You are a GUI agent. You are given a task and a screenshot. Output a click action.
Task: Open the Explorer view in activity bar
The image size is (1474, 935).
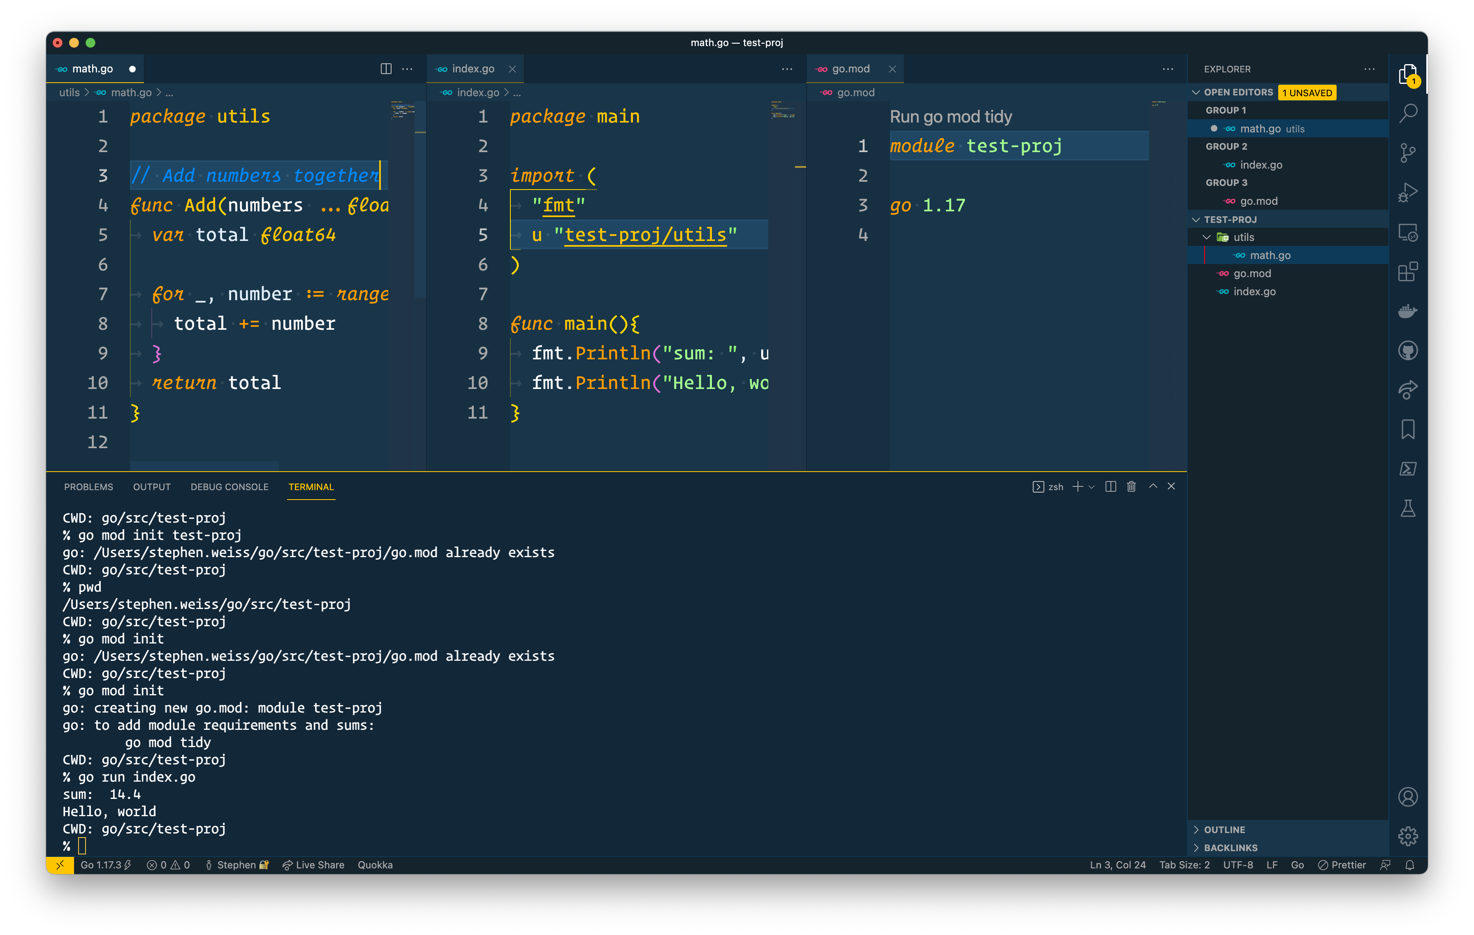(1407, 75)
